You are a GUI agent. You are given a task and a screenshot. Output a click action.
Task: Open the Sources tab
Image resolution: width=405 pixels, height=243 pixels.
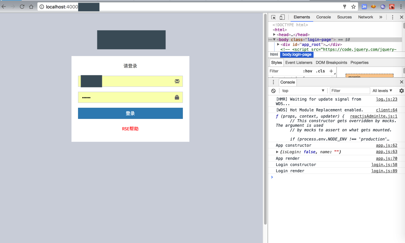click(x=344, y=17)
